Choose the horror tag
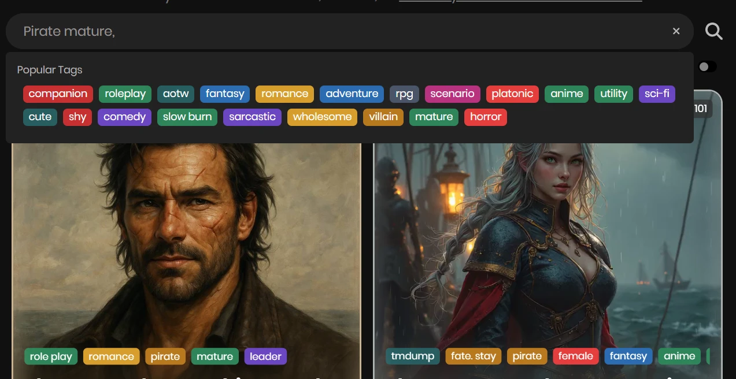 pyautogui.click(x=485, y=117)
